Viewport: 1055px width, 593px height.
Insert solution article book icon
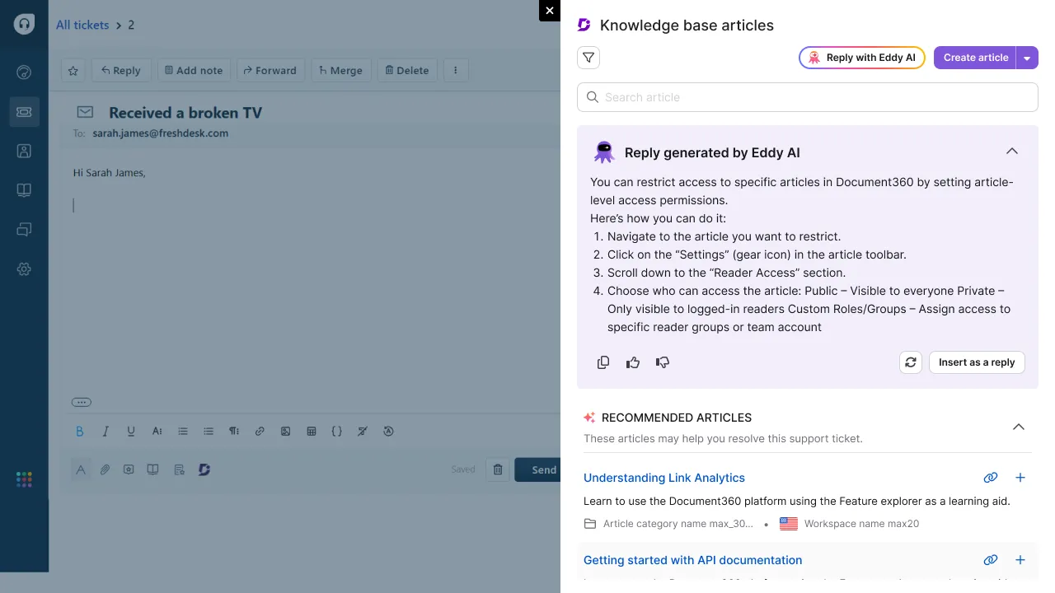(152, 469)
